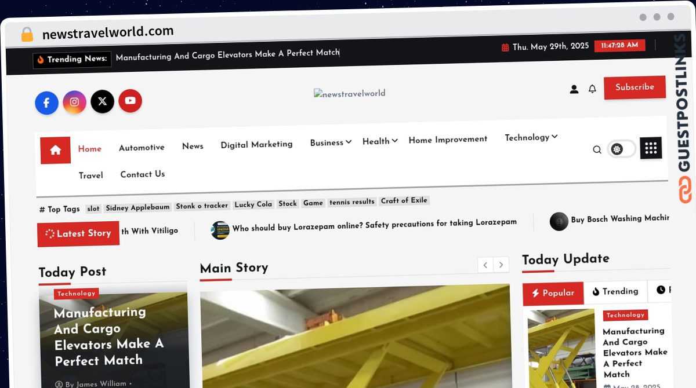Open the Instagram social icon
696x388 pixels.
(74, 102)
